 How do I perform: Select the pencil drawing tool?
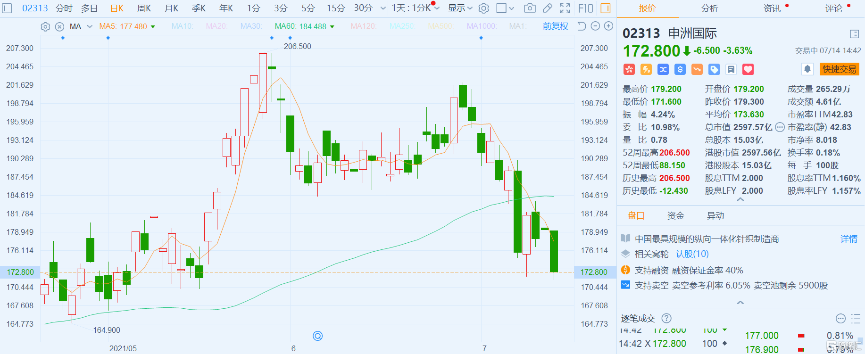click(x=547, y=8)
